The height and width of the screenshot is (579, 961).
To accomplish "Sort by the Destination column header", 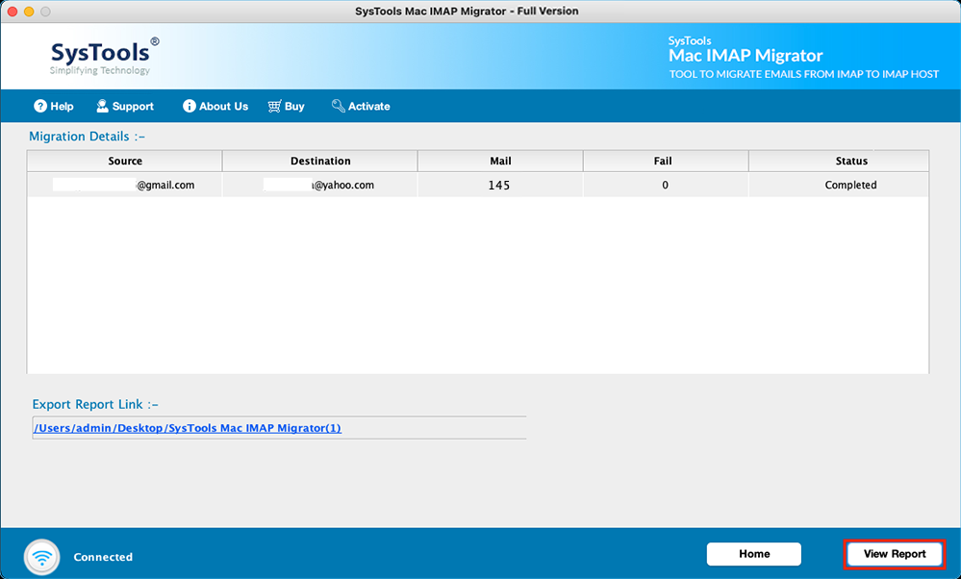I will point(320,161).
